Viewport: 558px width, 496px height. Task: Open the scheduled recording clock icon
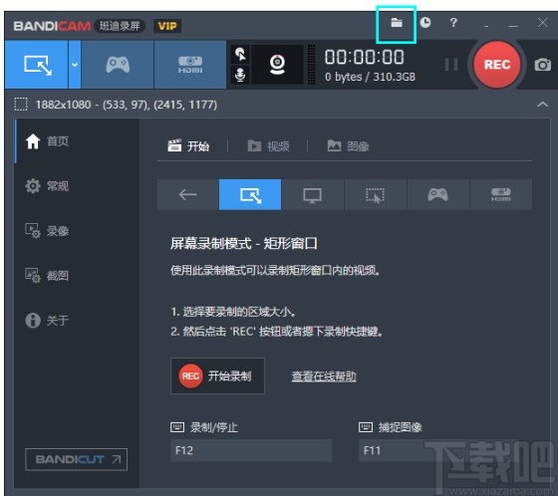[x=424, y=23]
